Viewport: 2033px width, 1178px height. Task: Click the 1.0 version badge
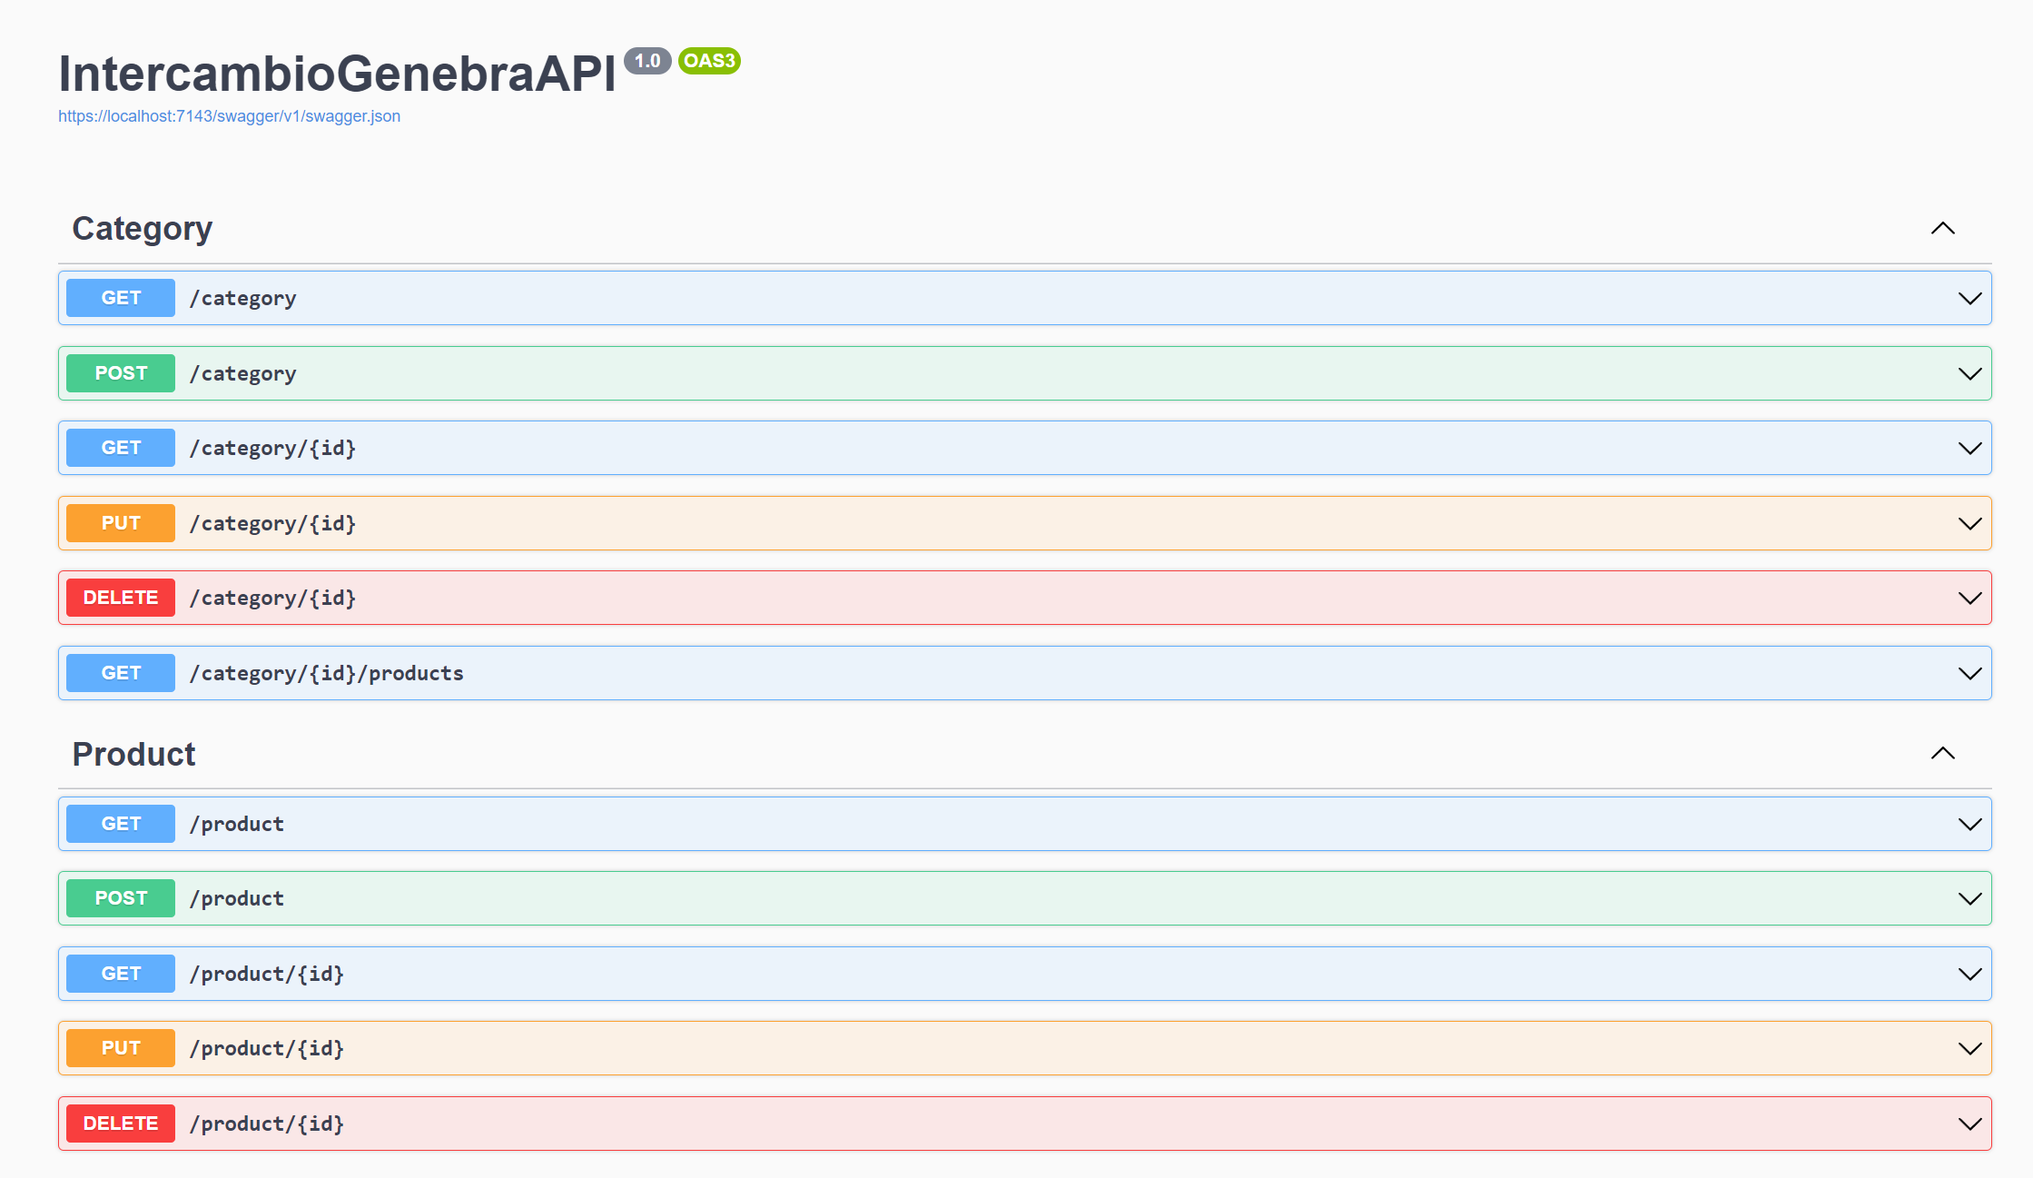[648, 62]
